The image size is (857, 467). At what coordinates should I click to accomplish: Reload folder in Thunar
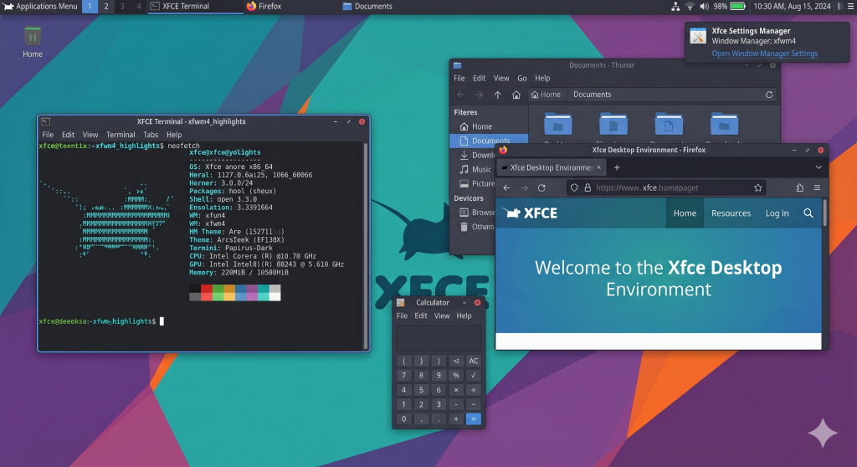click(x=769, y=95)
